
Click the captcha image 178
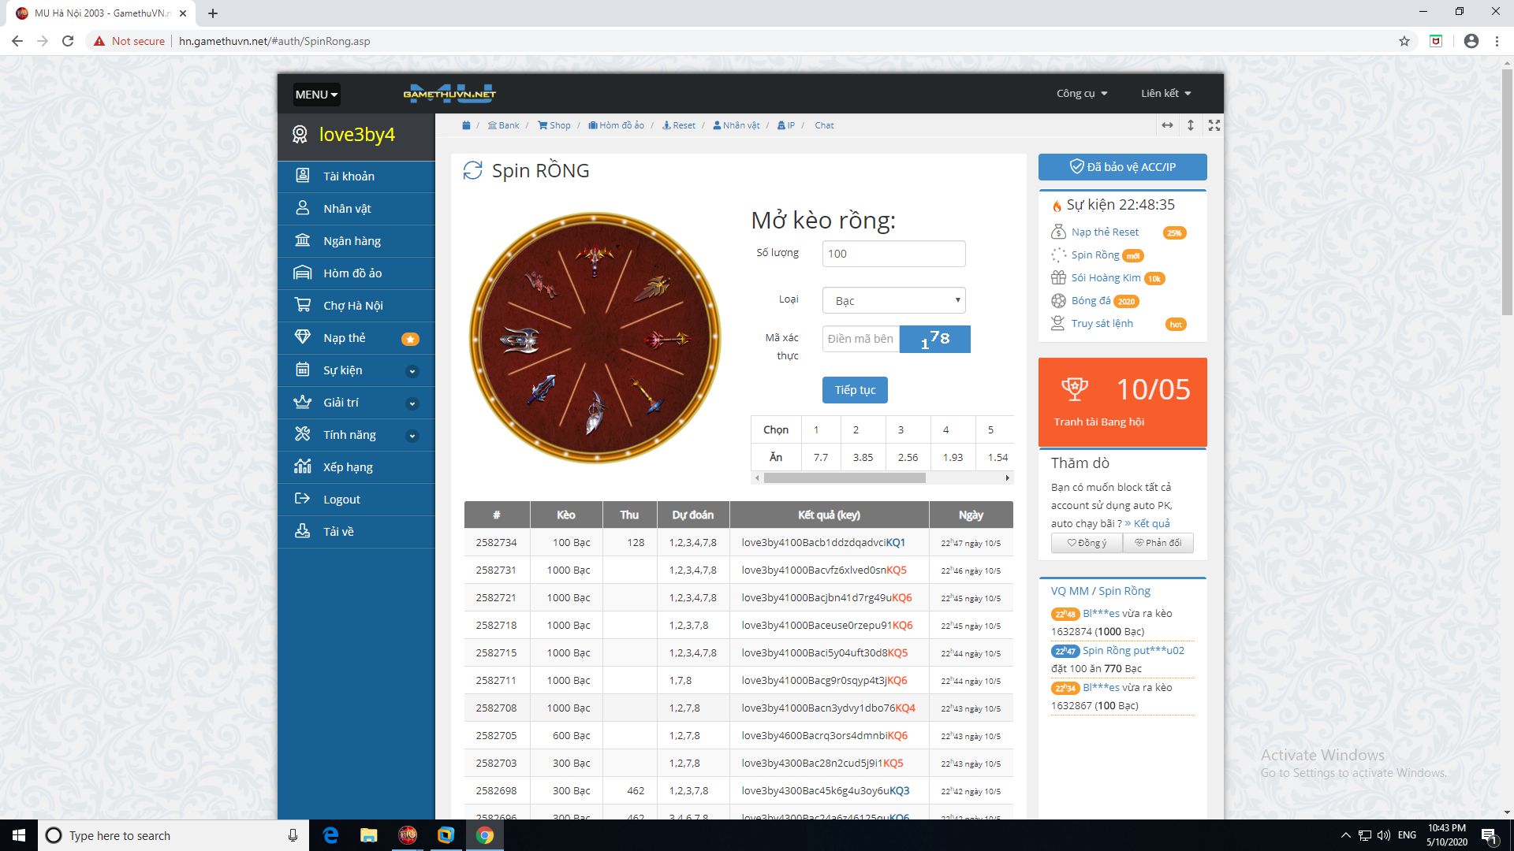coord(935,339)
